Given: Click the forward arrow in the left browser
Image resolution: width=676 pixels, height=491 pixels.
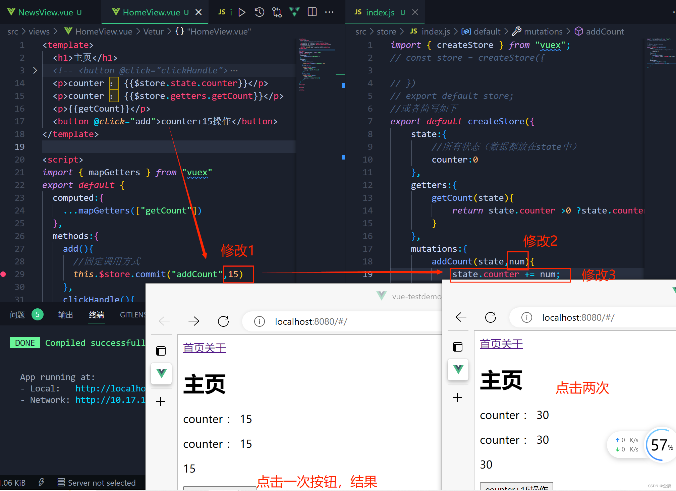Looking at the screenshot, I should pyautogui.click(x=194, y=321).
